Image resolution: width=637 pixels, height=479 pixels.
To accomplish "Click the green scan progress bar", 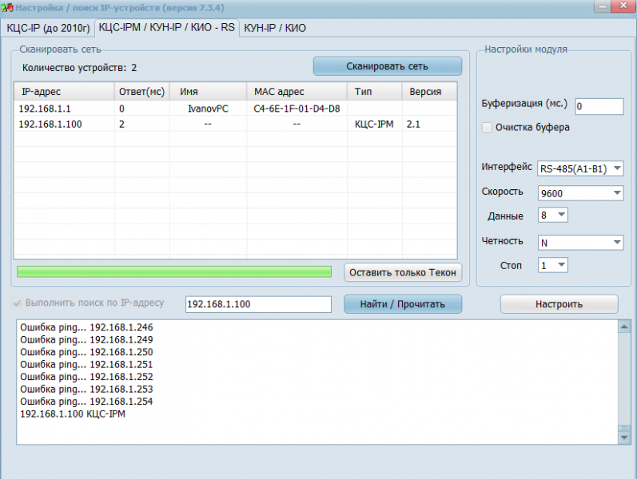I will [x=173, y=272].
